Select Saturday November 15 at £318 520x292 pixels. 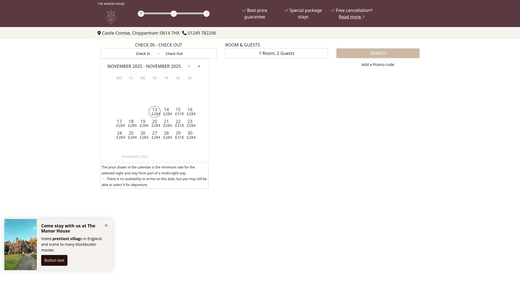[x=178, y=112]
